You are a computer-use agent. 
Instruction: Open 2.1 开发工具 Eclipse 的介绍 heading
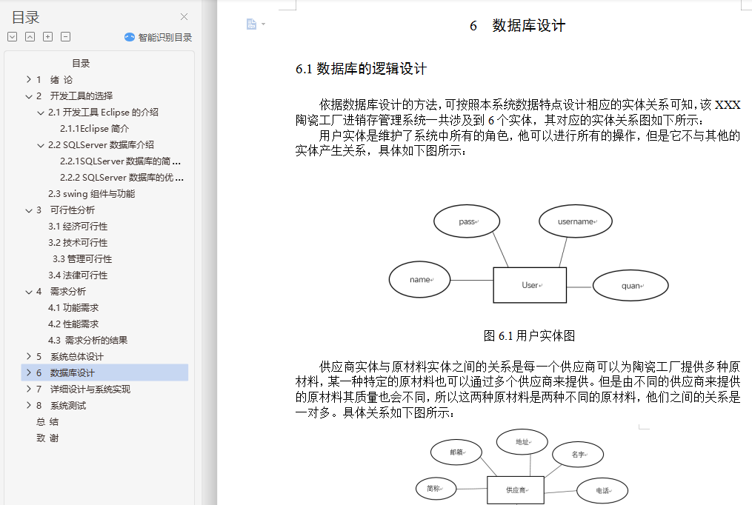pos(103,112)
